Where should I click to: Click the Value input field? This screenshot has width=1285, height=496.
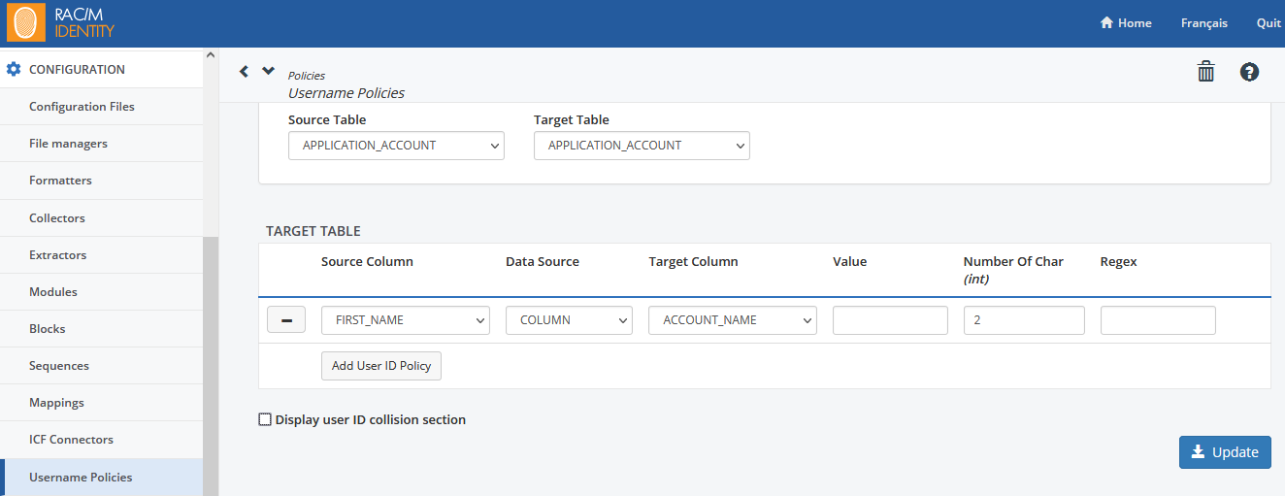[890, 320]
